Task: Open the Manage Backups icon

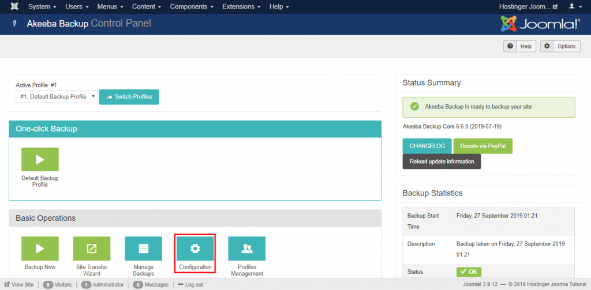Action: coord(143,248)
